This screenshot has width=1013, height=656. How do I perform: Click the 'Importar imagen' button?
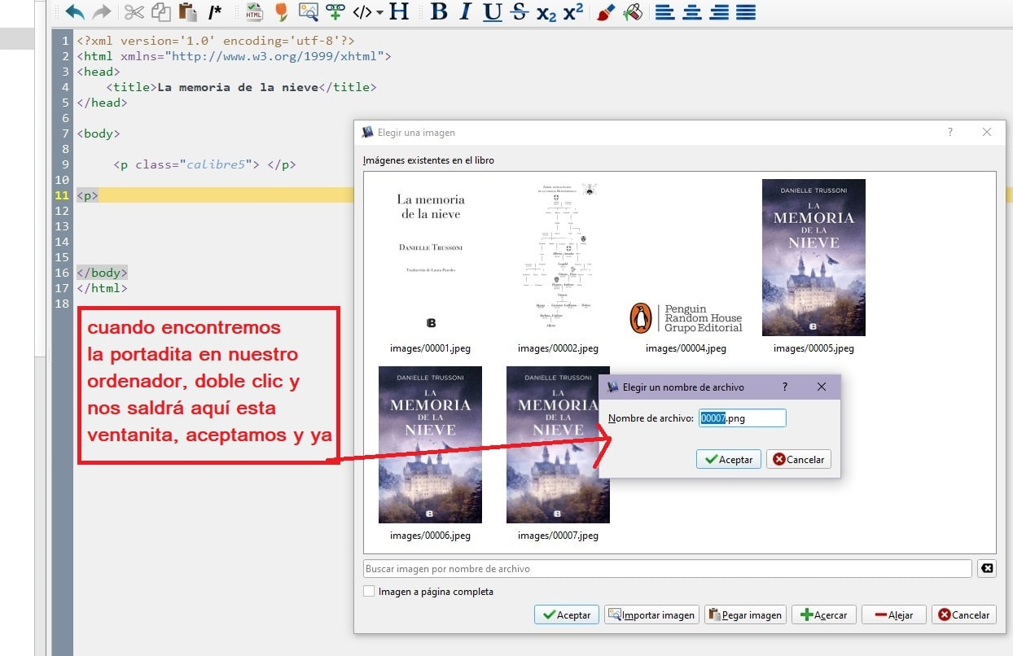(652, 614)
